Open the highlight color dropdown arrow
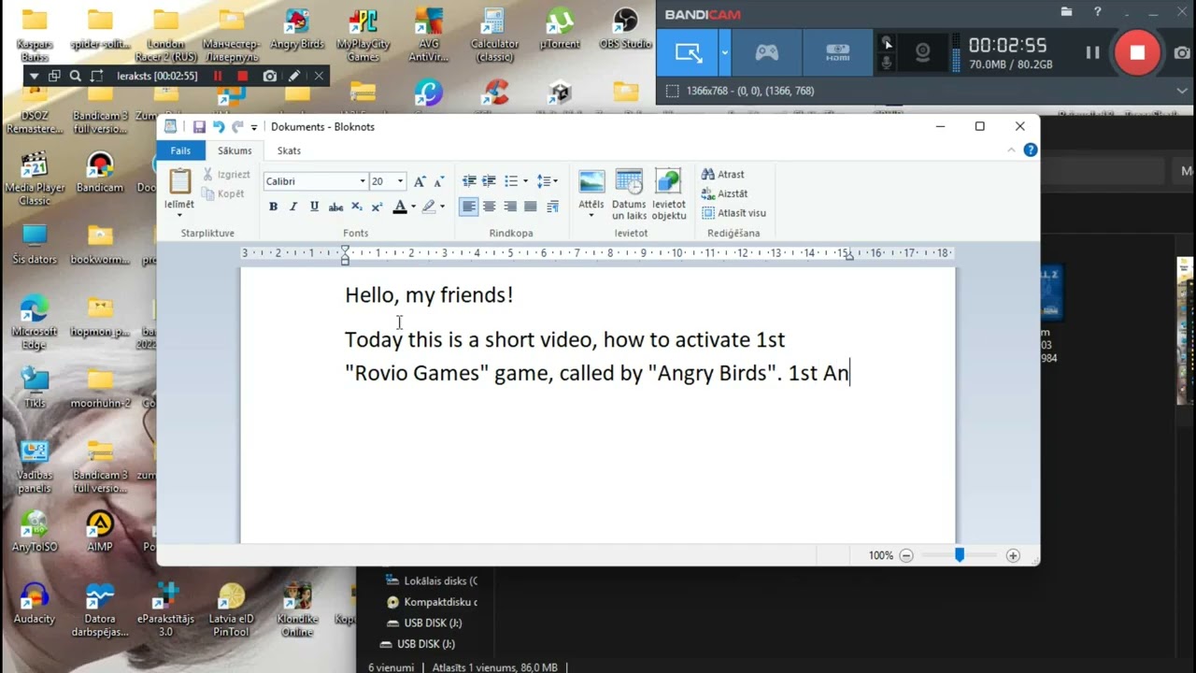The width and height of the screenshot is (1196, 673). [x=442, y=207]
